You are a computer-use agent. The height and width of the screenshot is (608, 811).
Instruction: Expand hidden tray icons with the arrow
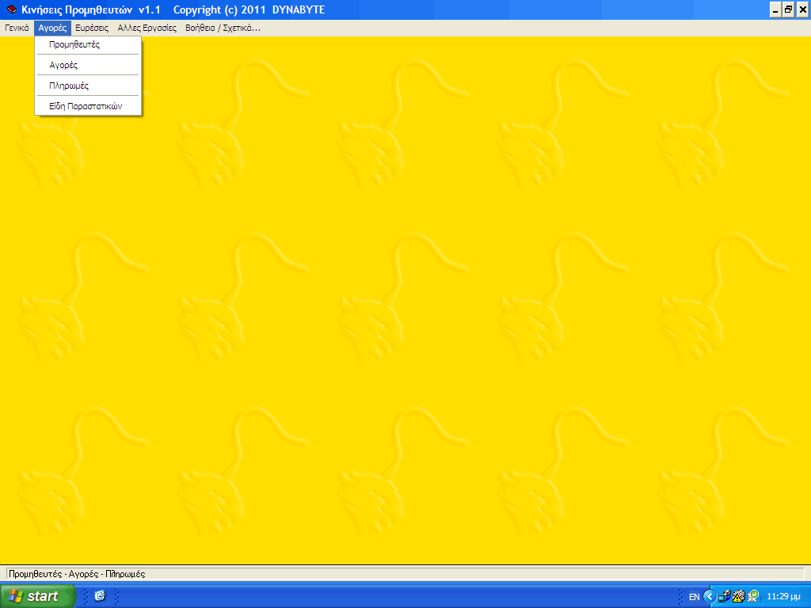pyautogui.click(x=710, y=597)
